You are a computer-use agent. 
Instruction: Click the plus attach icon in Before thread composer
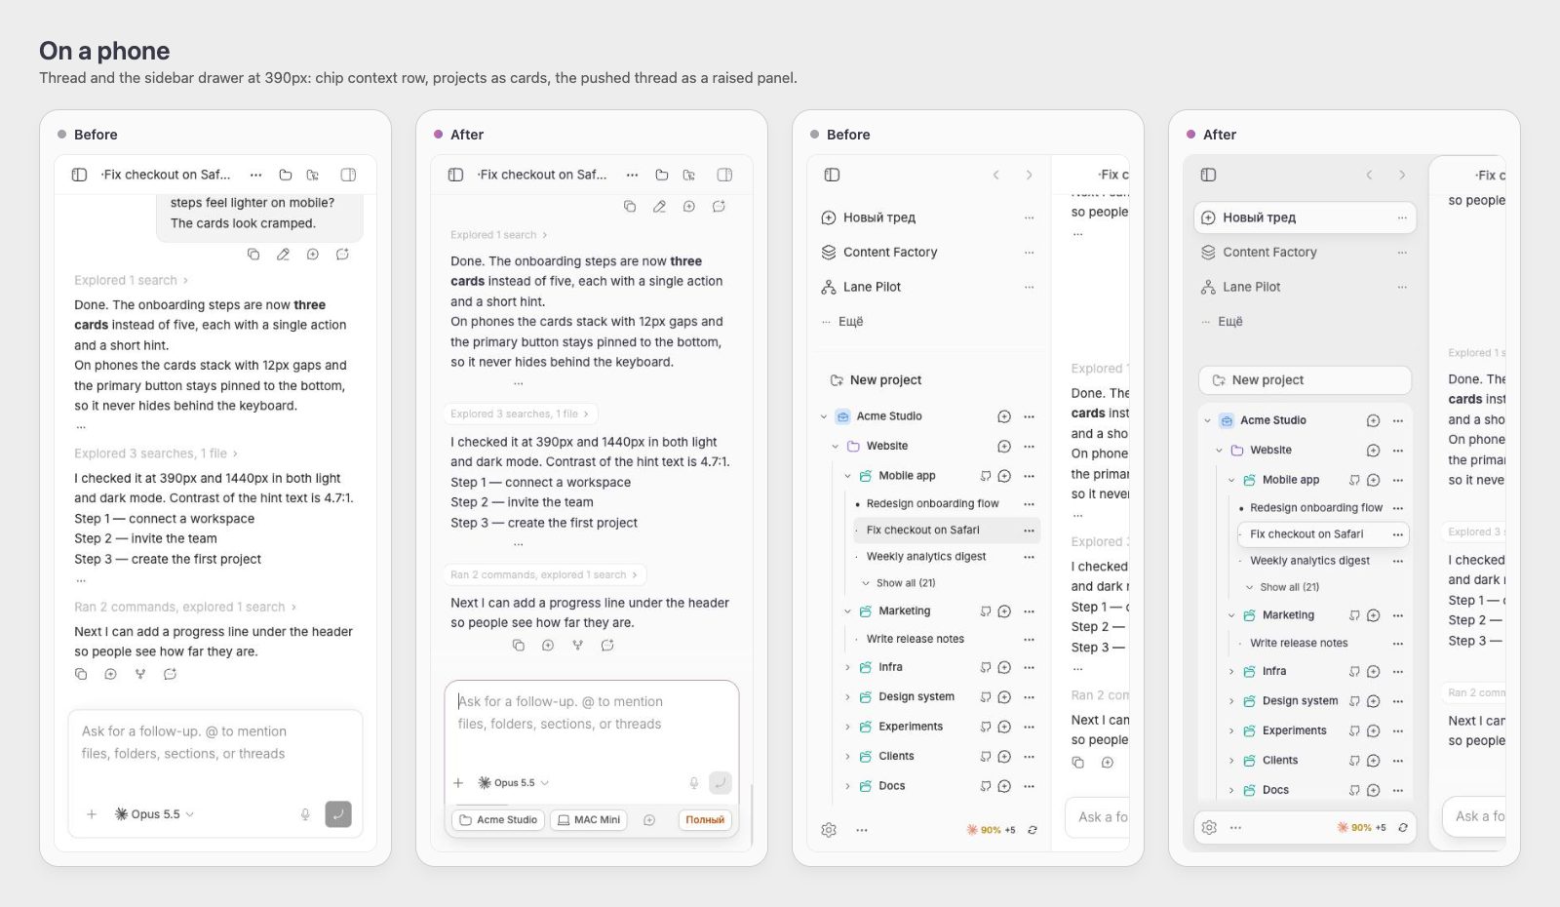[92, 814]
